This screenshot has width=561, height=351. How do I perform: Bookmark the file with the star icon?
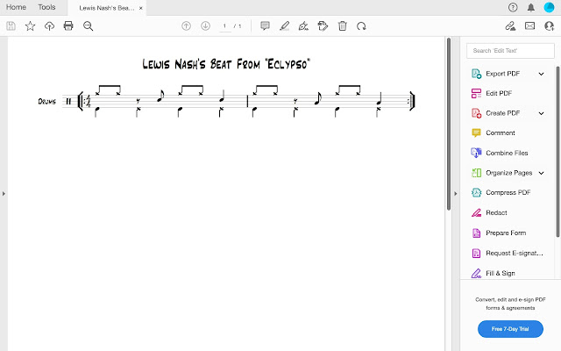pyautogui.click(x=30, y=25)
